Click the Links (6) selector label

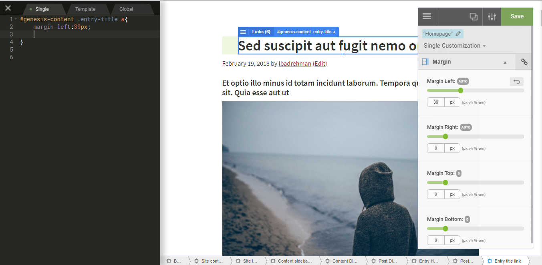(x=261, y=32)
